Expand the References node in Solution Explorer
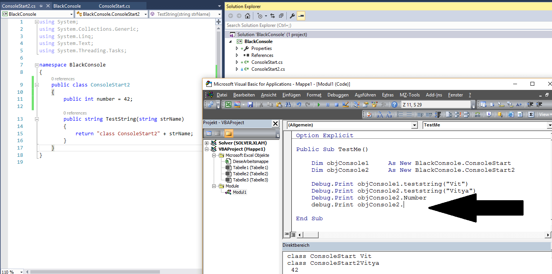 [x=237, y=55]
